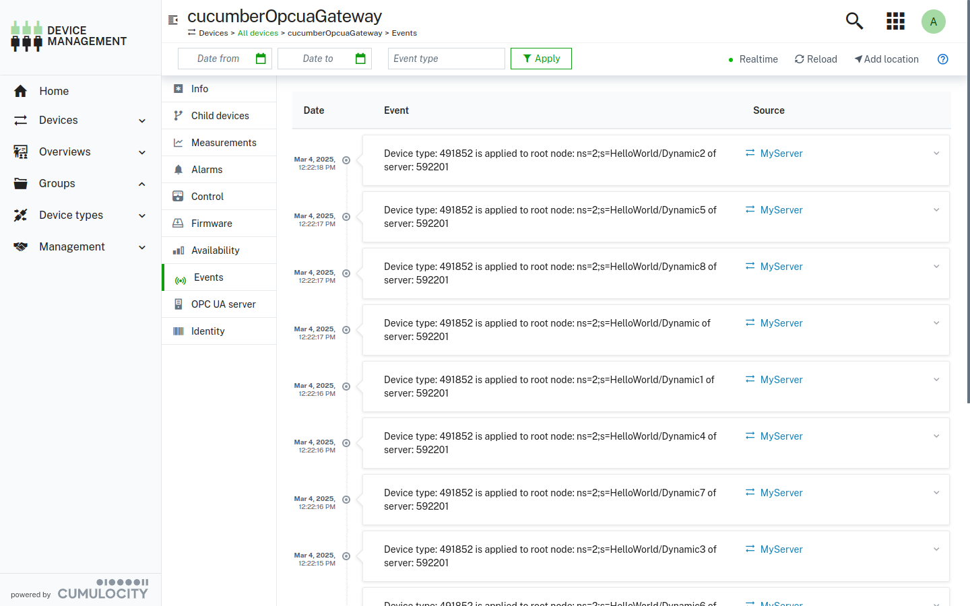The height and width of the screenshot is (606, 970).
Task: Open the application switcher grid icon
Action: click(x=895, y=21)
